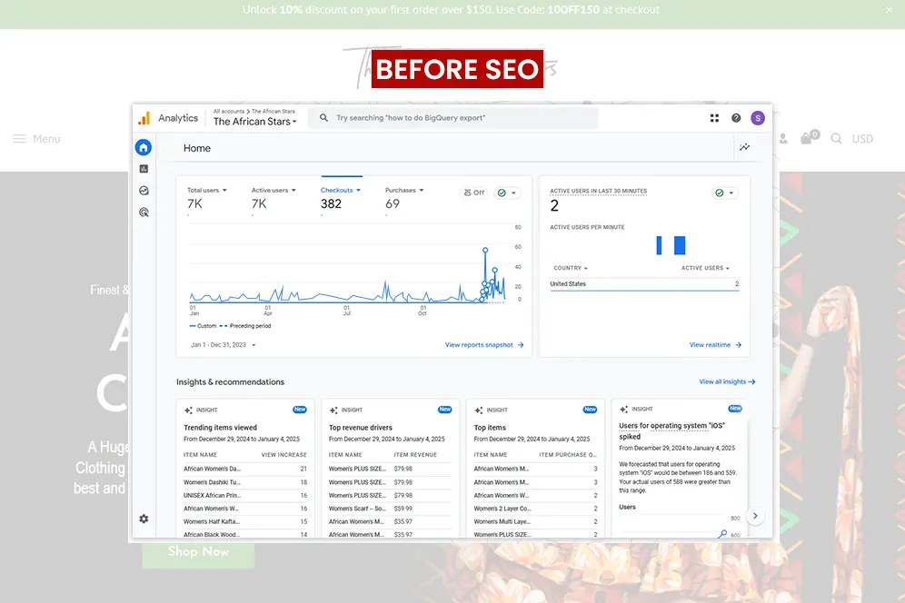
Task: Open the insights sparkline icon beside Home
Action: click(745, 147)
